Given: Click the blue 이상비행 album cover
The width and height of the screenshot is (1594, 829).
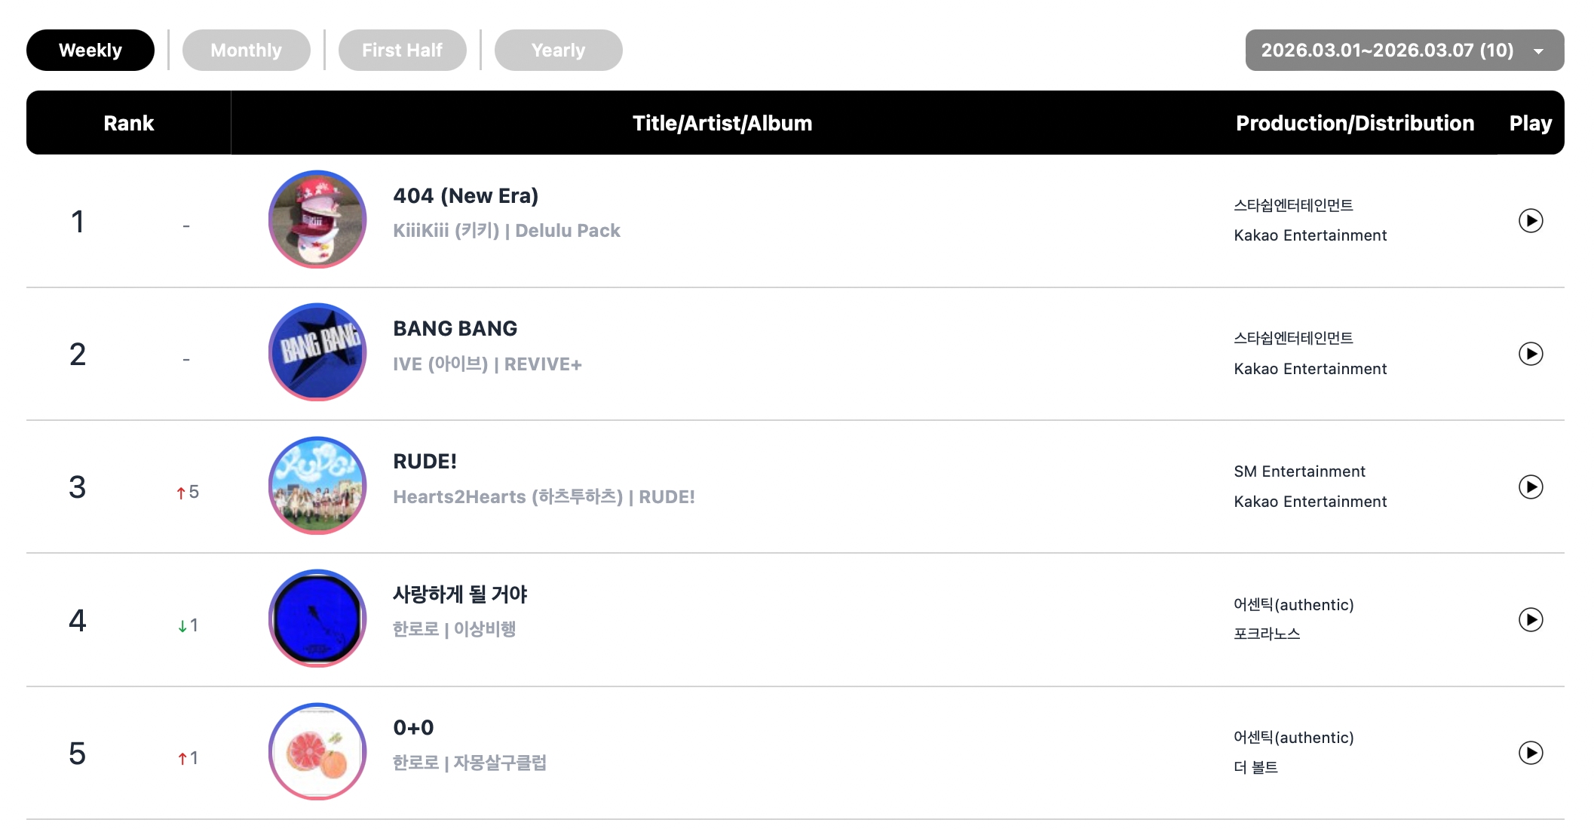Looking at the screenshot, I should click(317, 619).
